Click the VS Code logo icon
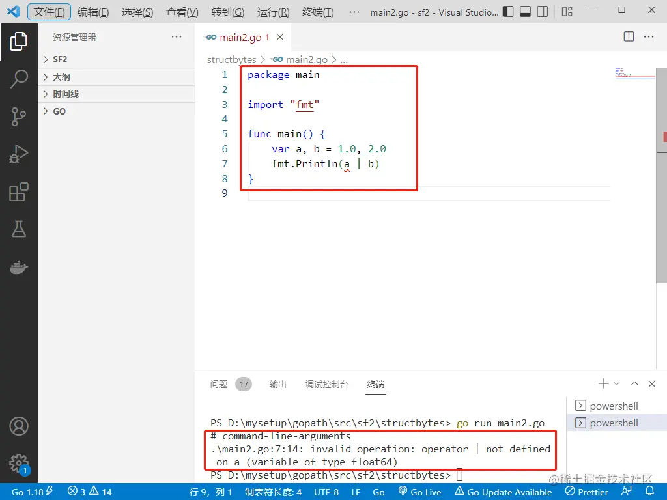 [13, 11]
